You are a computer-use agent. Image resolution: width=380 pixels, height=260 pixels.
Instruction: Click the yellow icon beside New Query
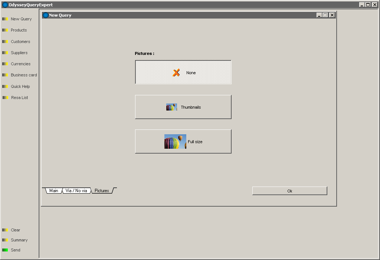click(x=5, y=19)
